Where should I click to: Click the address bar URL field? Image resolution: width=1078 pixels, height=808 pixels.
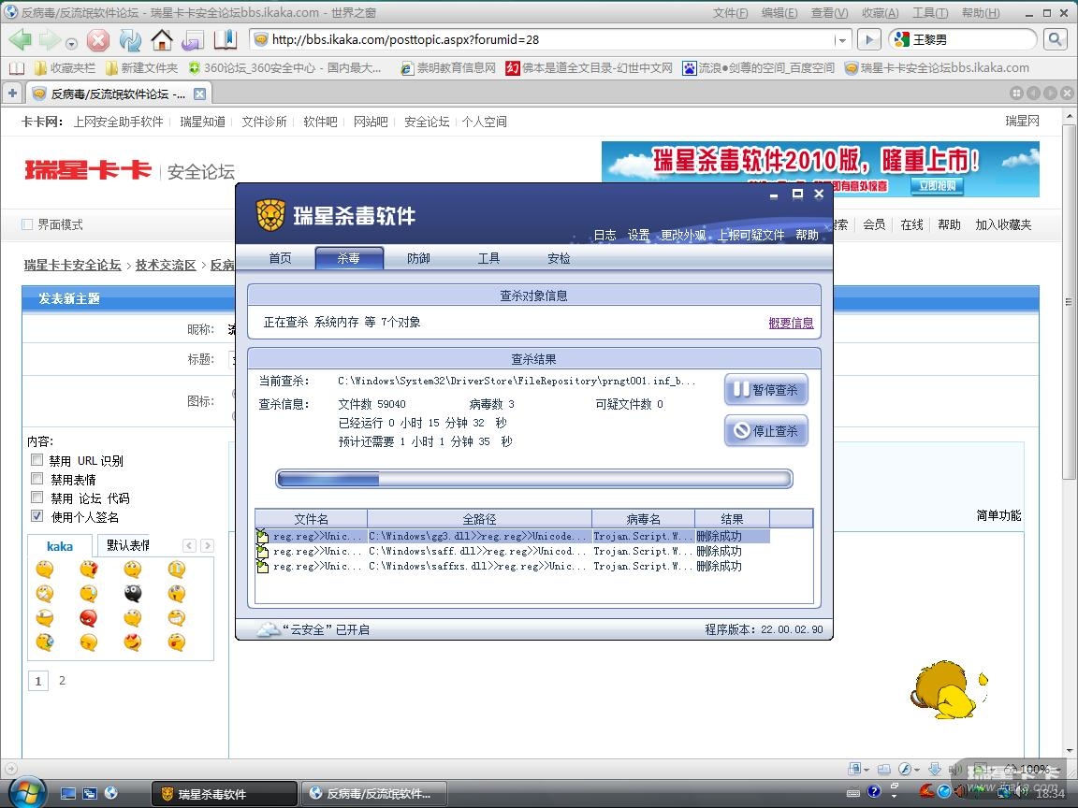click(542, 40)
